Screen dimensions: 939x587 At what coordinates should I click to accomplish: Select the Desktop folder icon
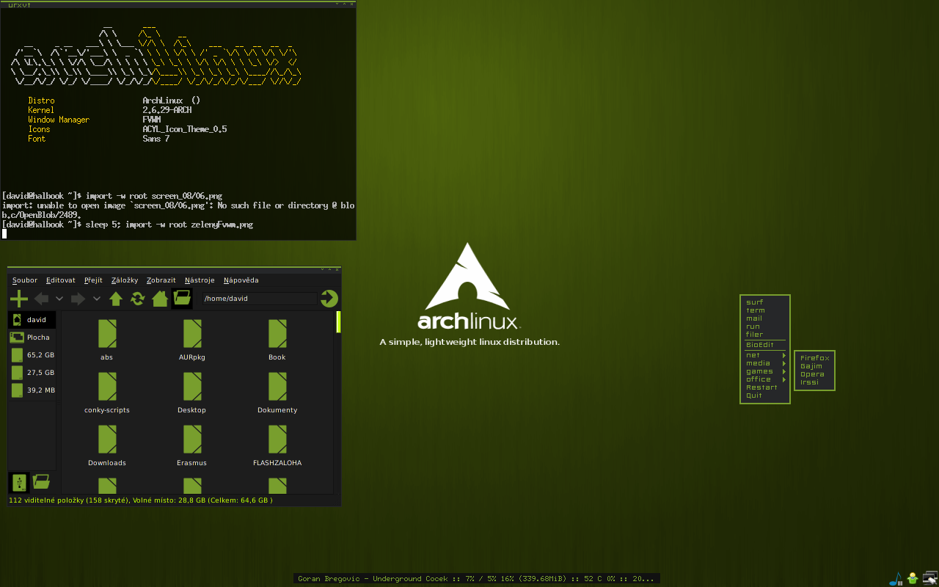pos(192,386)
